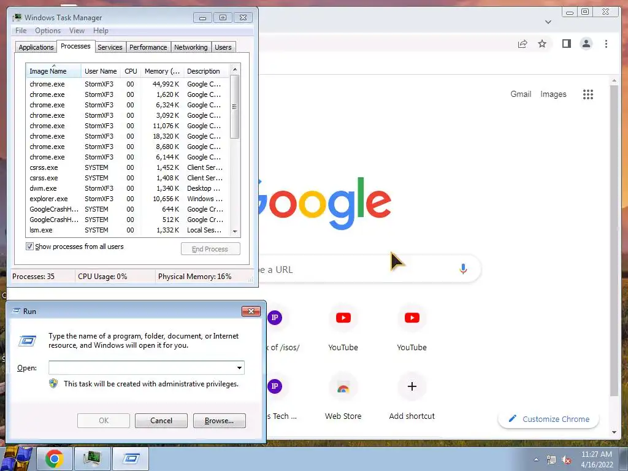Click muted volume icon in system tray
This screenshot has width=628, height=471.
(566, 460)
